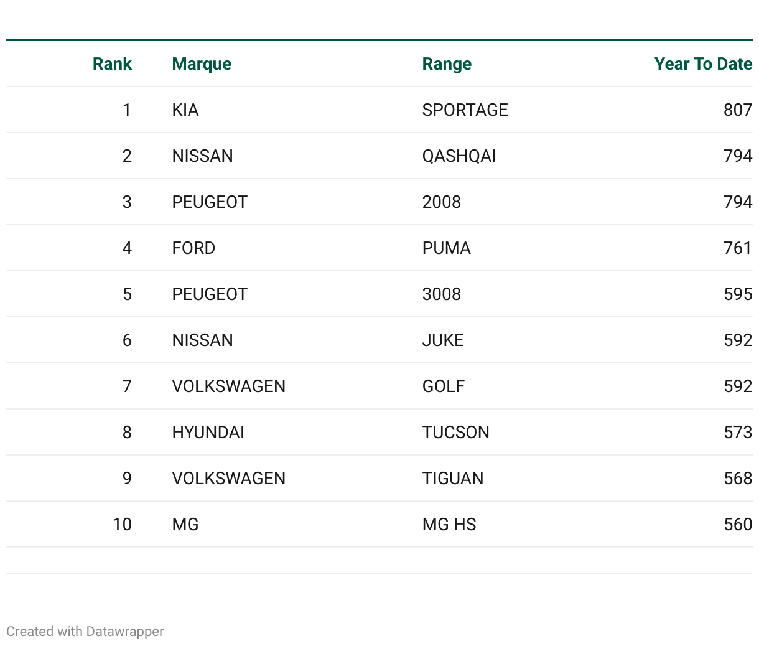Select the FORD marque cell

[x=193, y=248]
